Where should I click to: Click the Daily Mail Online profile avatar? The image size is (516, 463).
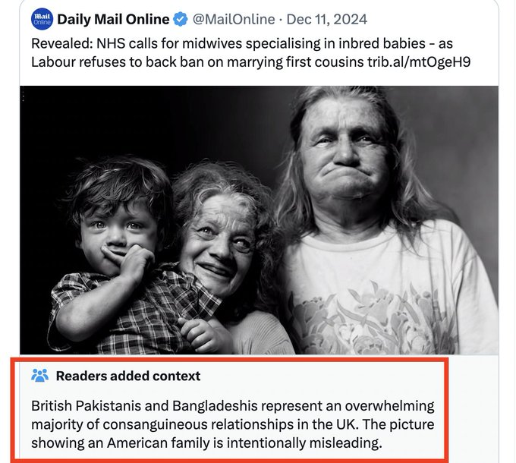coord(42,19)
